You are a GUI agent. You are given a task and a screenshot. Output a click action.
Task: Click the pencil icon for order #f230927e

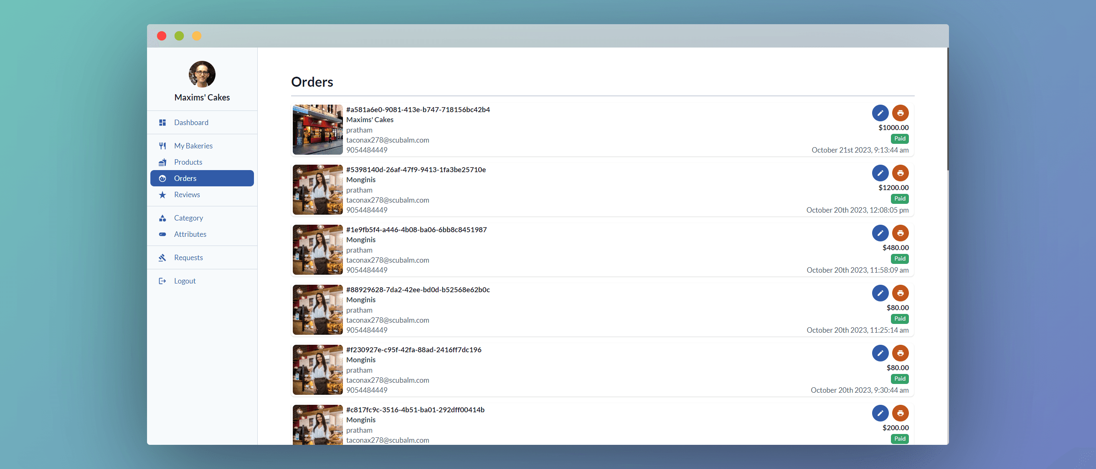880,353
